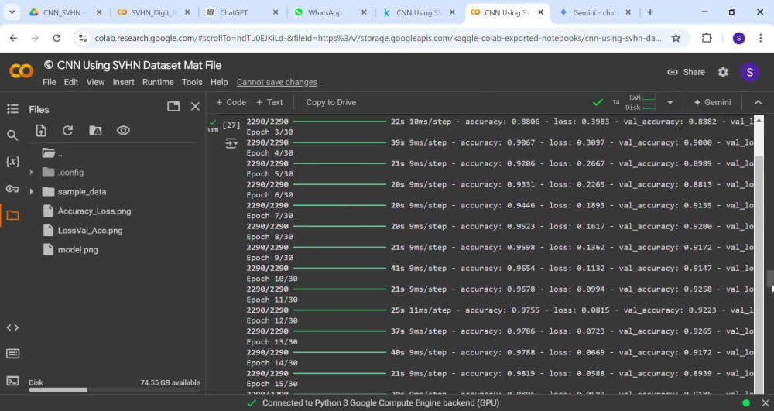
Task: Switch to the Gemini chat browser tab
Action: (x=594, y=12)
